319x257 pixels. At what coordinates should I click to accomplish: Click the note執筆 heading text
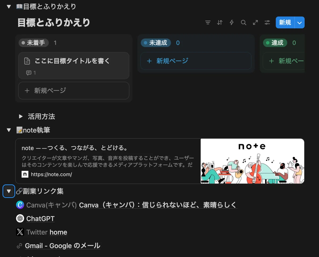click(36, 130)
